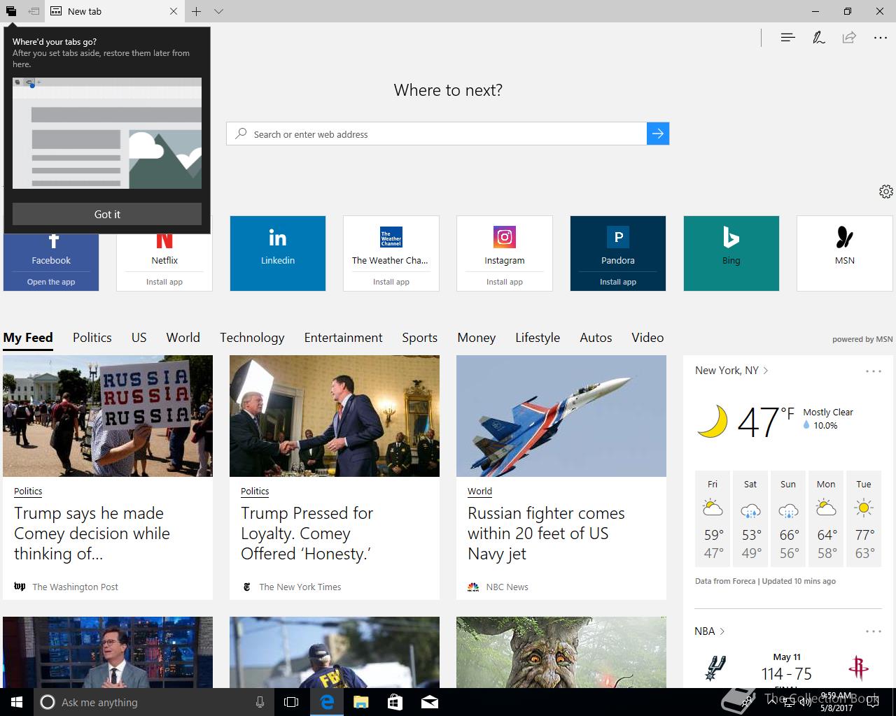Open the RUSSIA protest sign photo
Screen dimensions: 896x716
tap(108, 416)
